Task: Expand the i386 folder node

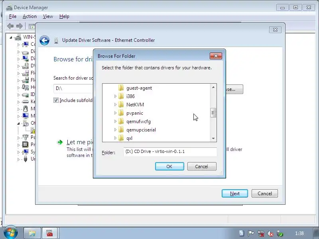Action: pos(115,96)
